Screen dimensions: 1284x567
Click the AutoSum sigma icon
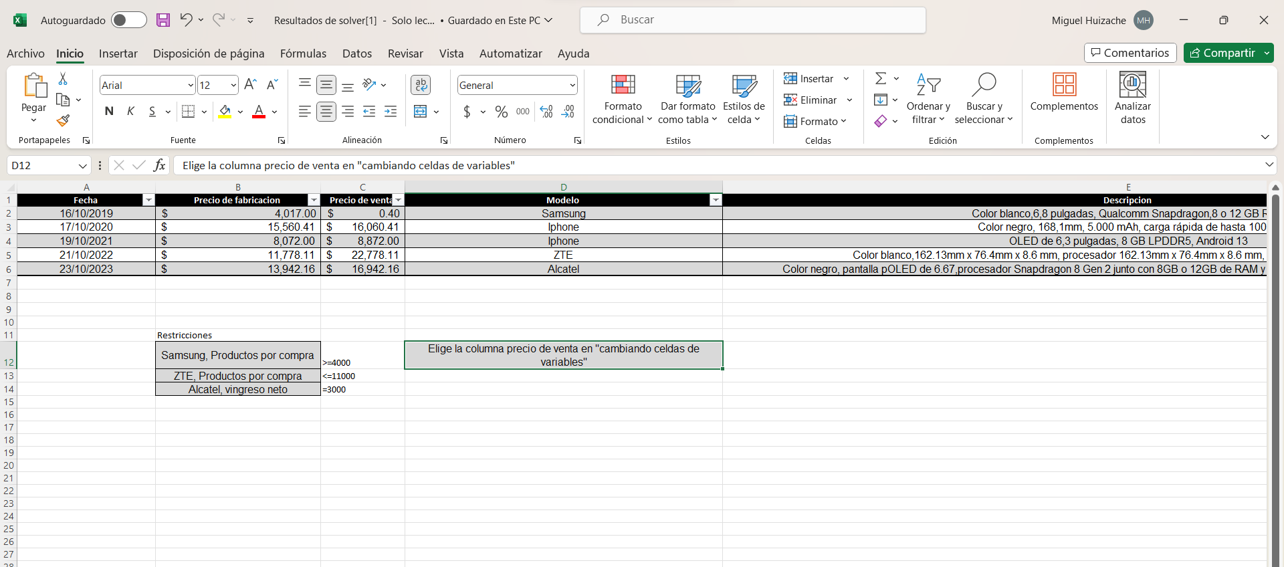(x=881, y=79)
